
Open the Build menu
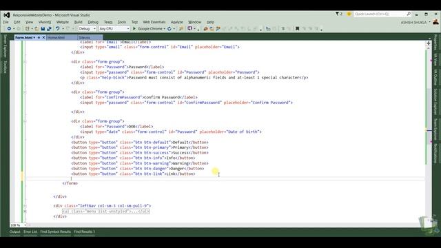(x=78, y=22)
